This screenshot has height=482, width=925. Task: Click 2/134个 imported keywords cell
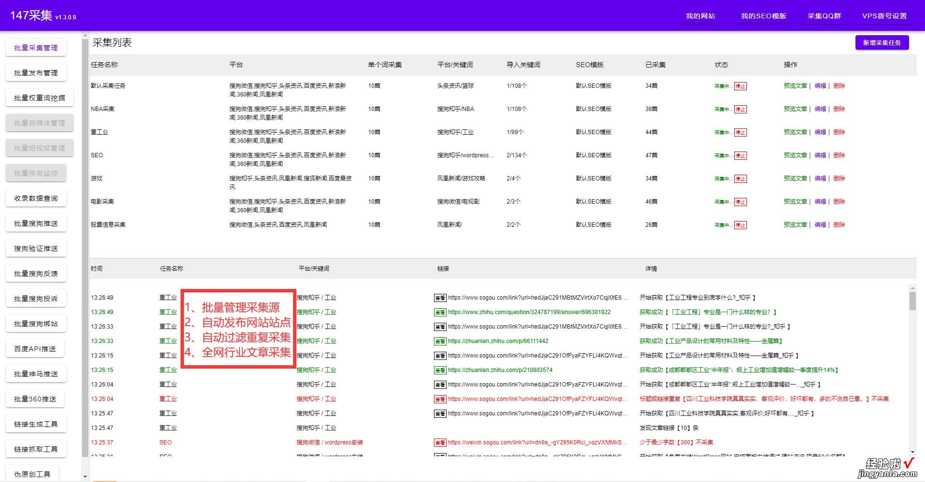pyautogui.click(x=517, y=155)
